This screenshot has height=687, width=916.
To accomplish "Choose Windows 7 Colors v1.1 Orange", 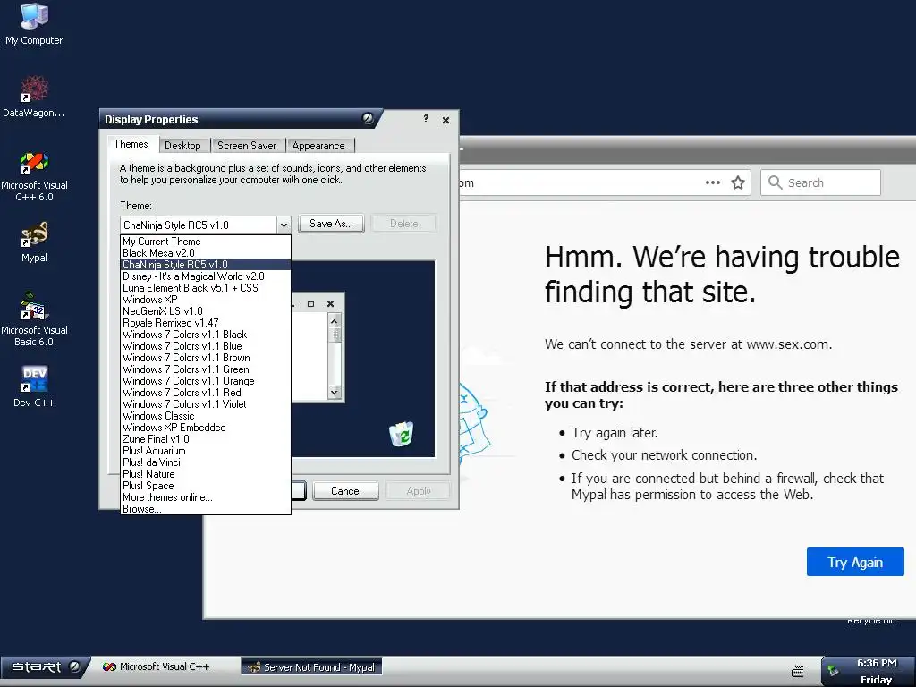I will point(206,381).
